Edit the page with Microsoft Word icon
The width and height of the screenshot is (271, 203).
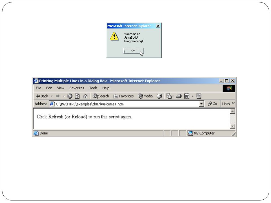coord(187,96)
